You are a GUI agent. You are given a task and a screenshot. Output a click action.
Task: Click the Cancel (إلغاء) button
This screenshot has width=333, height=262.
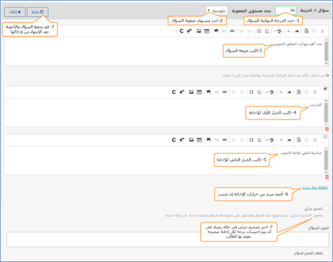15,12
